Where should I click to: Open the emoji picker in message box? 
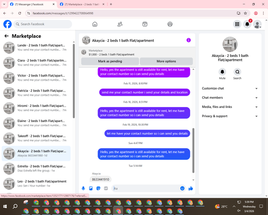[182, 188]
